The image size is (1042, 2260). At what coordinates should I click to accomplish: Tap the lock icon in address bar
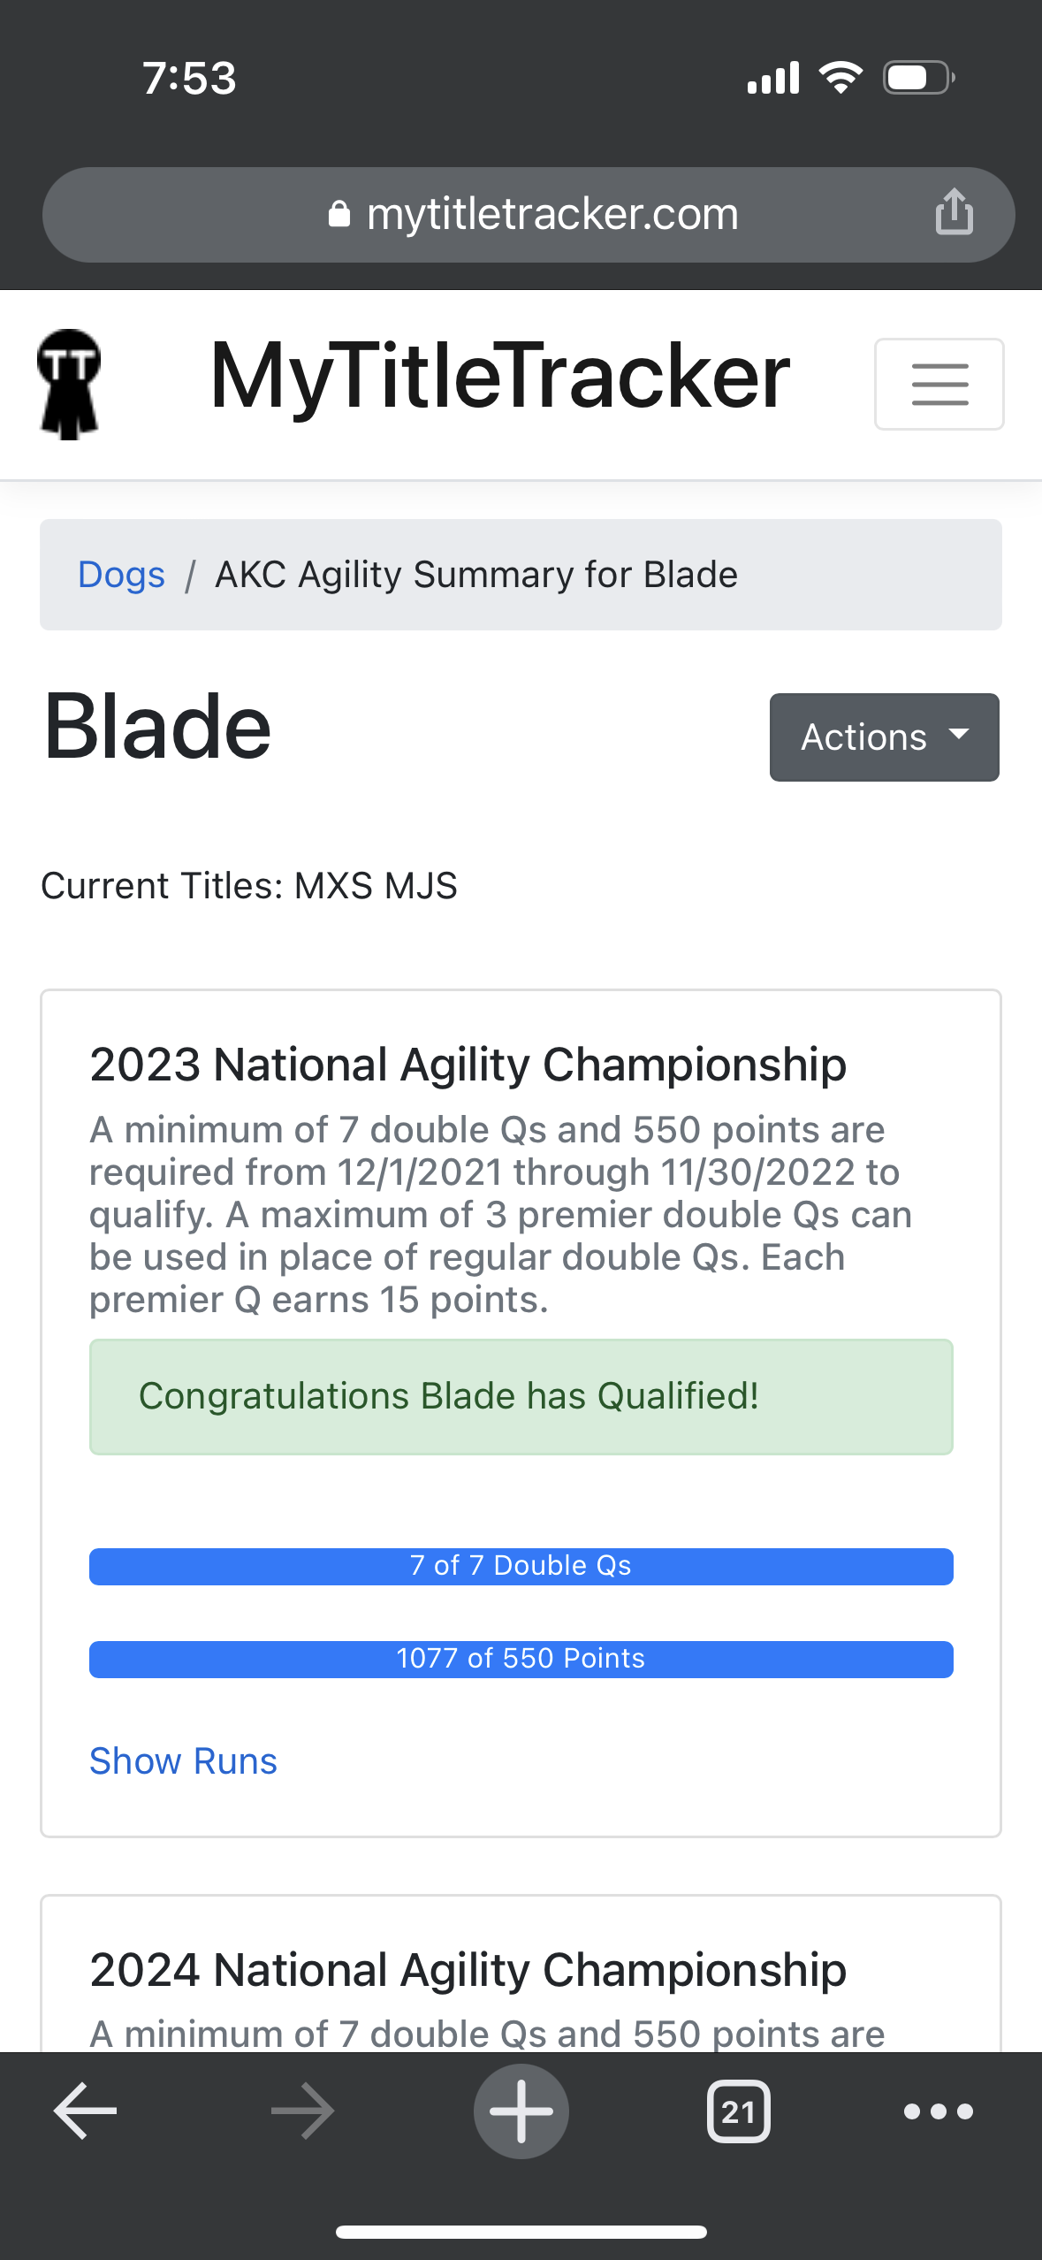coord(339,214)
